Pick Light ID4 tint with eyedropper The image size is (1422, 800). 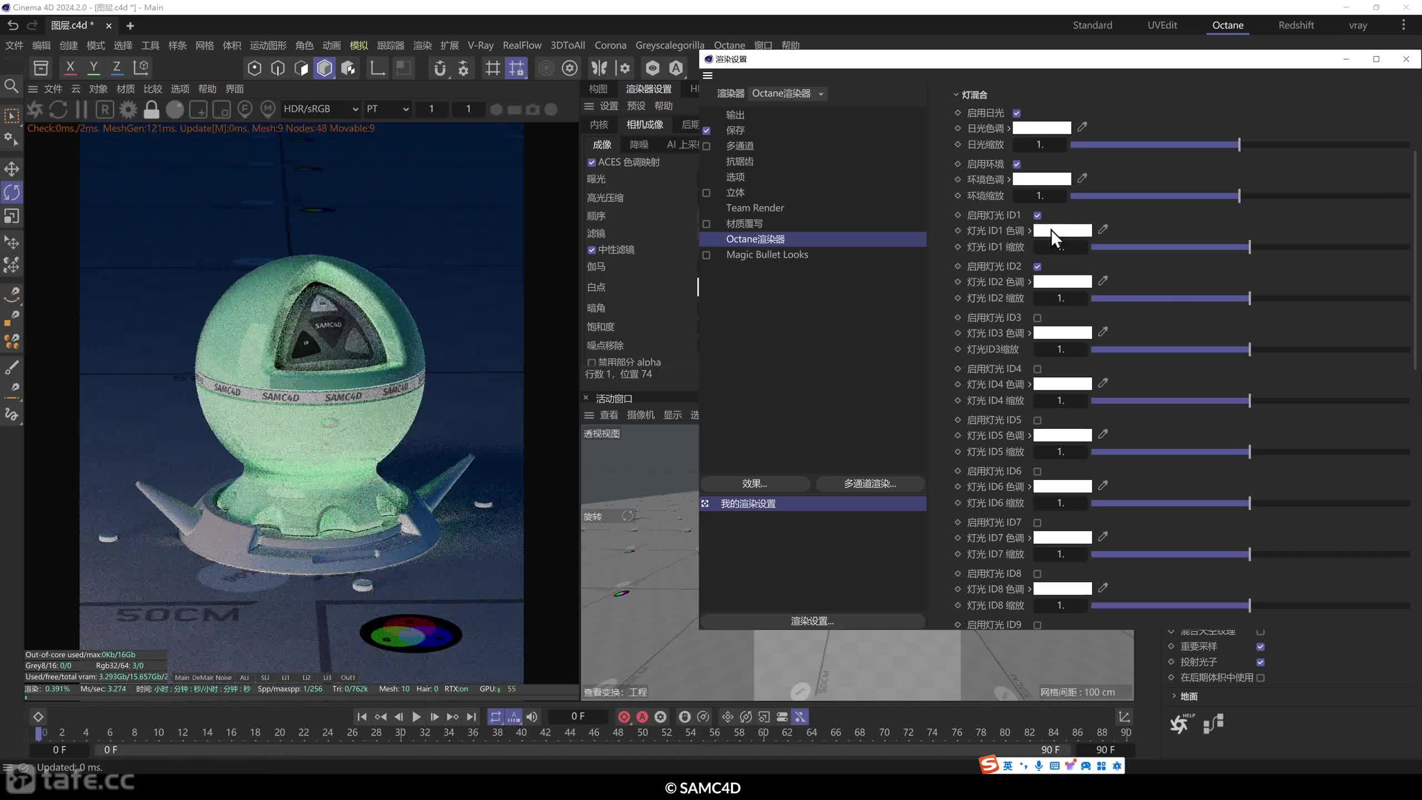click(x=1103, y=383)
